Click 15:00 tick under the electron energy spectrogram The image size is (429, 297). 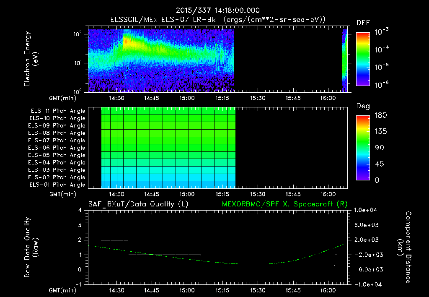(x=187, y=98)
